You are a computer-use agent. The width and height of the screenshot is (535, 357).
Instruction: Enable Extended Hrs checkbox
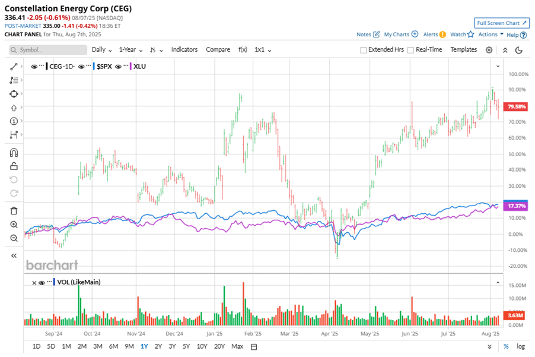(364, 50)
